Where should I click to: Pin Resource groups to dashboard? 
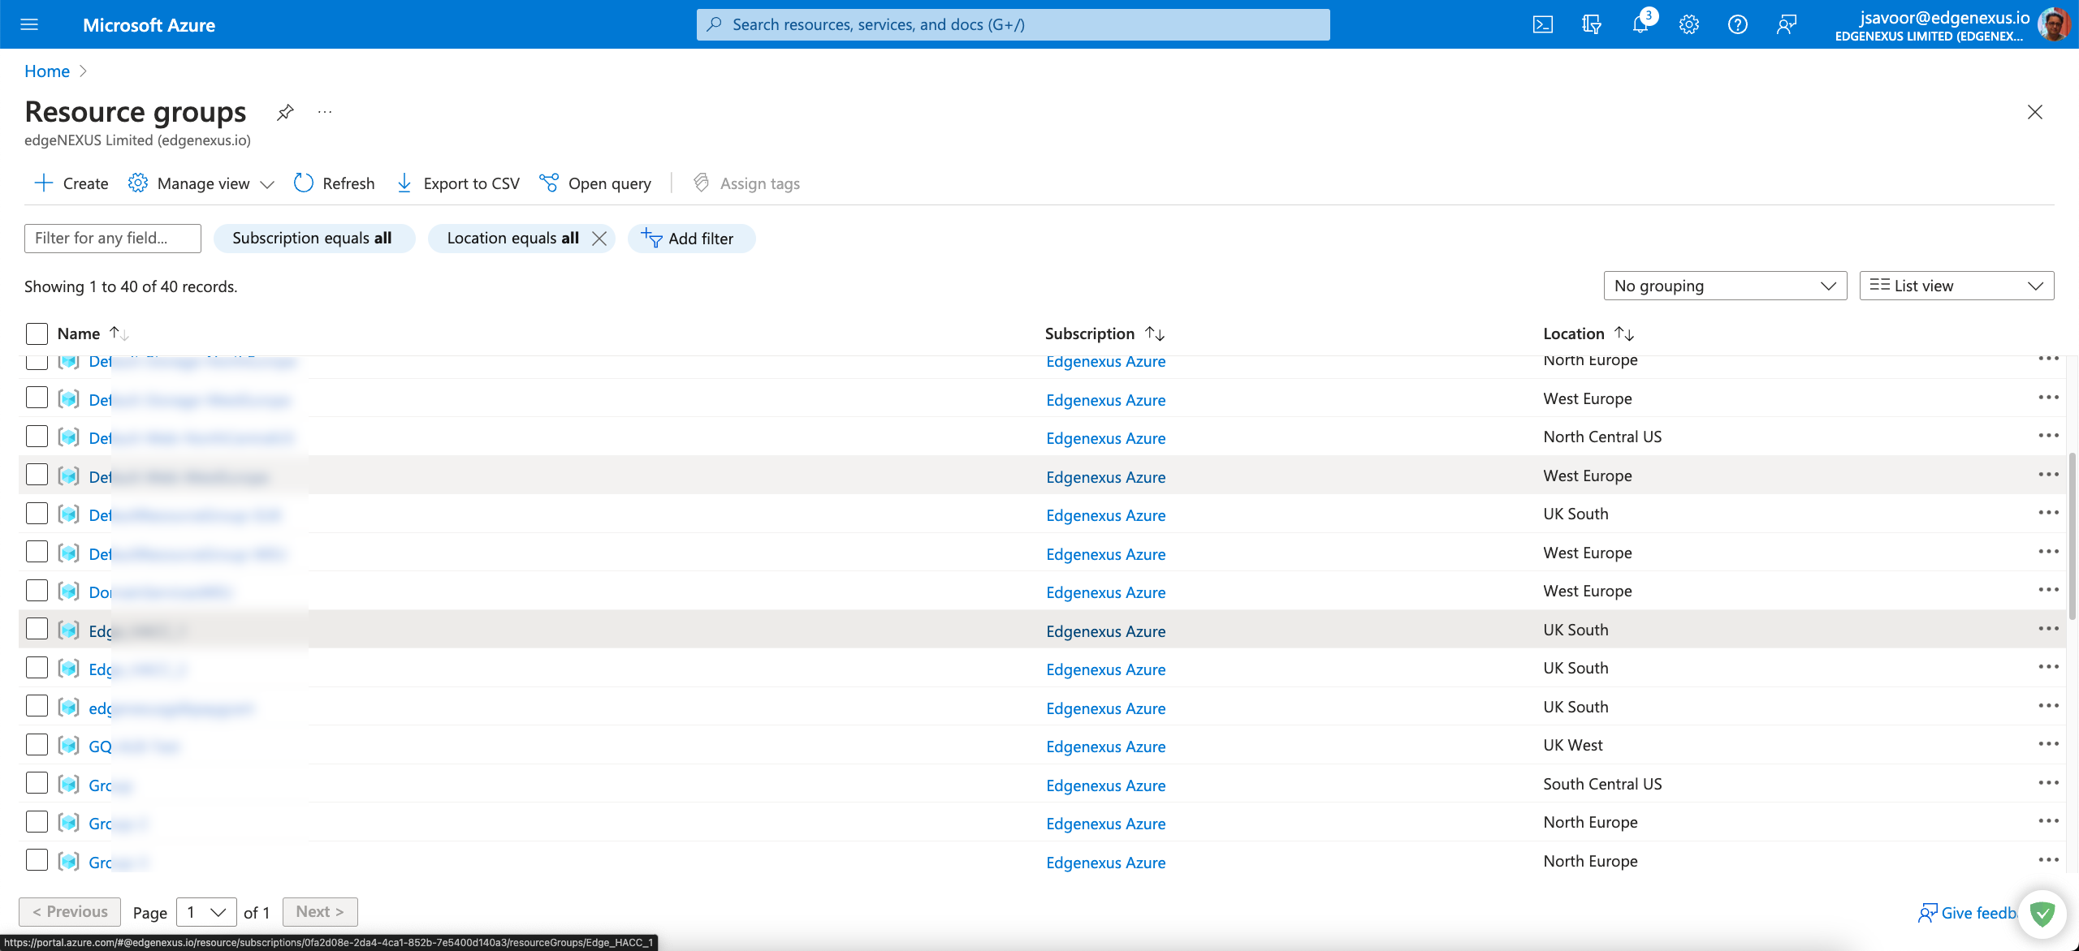click(x=285, y=112)
